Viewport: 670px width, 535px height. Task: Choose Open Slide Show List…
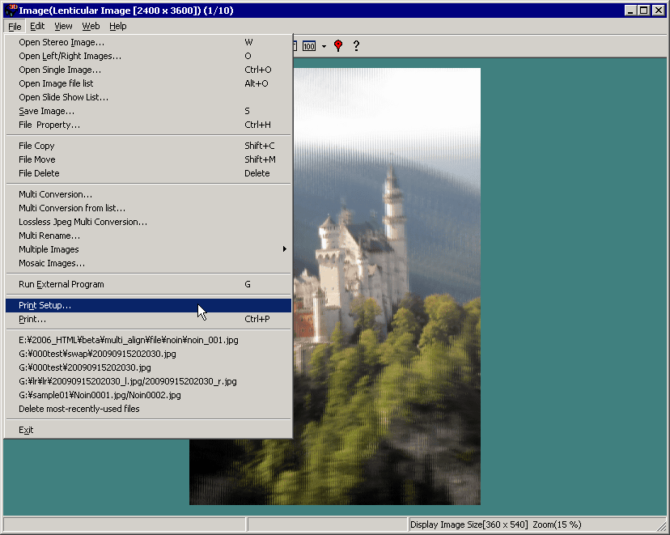148,97
